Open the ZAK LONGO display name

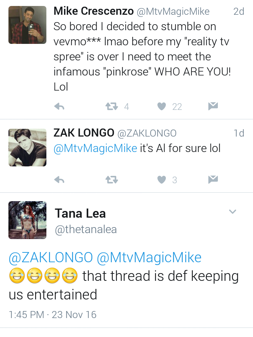pos(84,133)
